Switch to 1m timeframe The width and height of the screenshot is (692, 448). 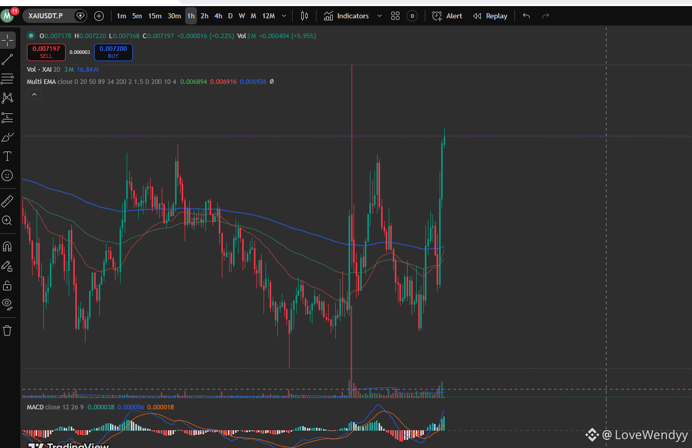[x=121, y=16]
